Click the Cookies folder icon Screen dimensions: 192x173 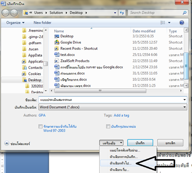[24, 74]
